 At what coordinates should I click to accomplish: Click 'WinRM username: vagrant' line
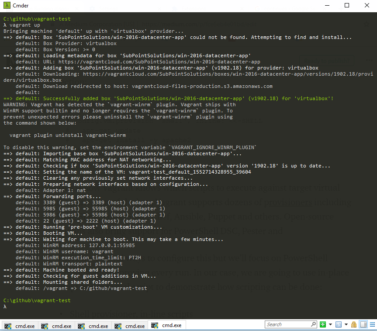pyautogui.click(x=65, y=251)
